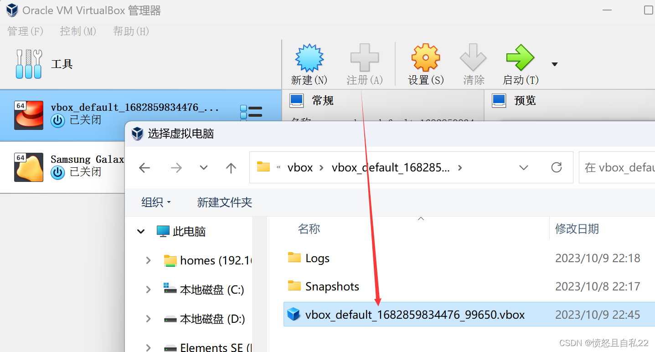This screenshot has height=352, width=655.
Task: Open Settings (设置) gear icon
Action: pyautogui.click(x=426, y=58)
